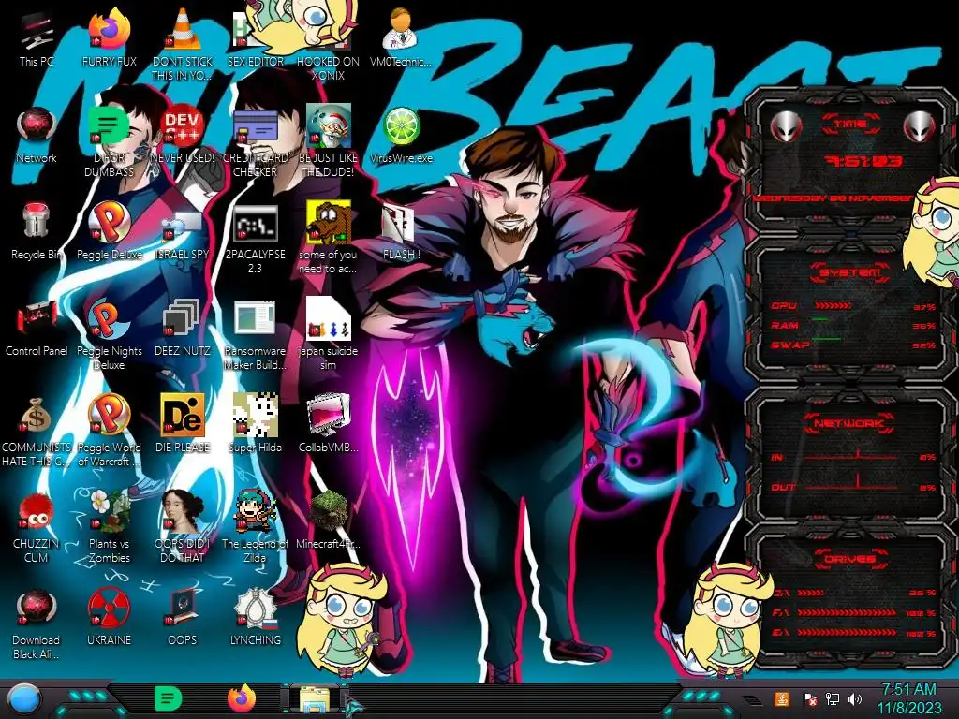This screenshot has height=719, width=959.
Task: Click the C:\ drive usage bar
Action: pyautogui.click(x=811, y=593)
